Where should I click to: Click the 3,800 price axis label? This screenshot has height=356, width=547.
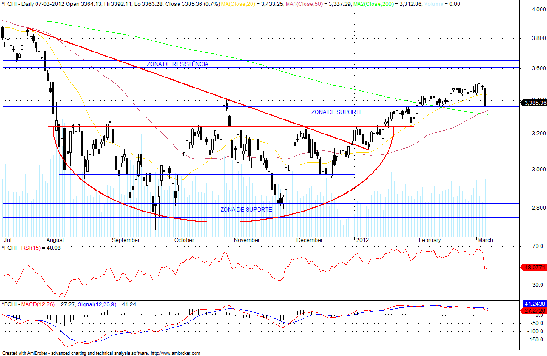pyautogui.click(x=539, y=38)
